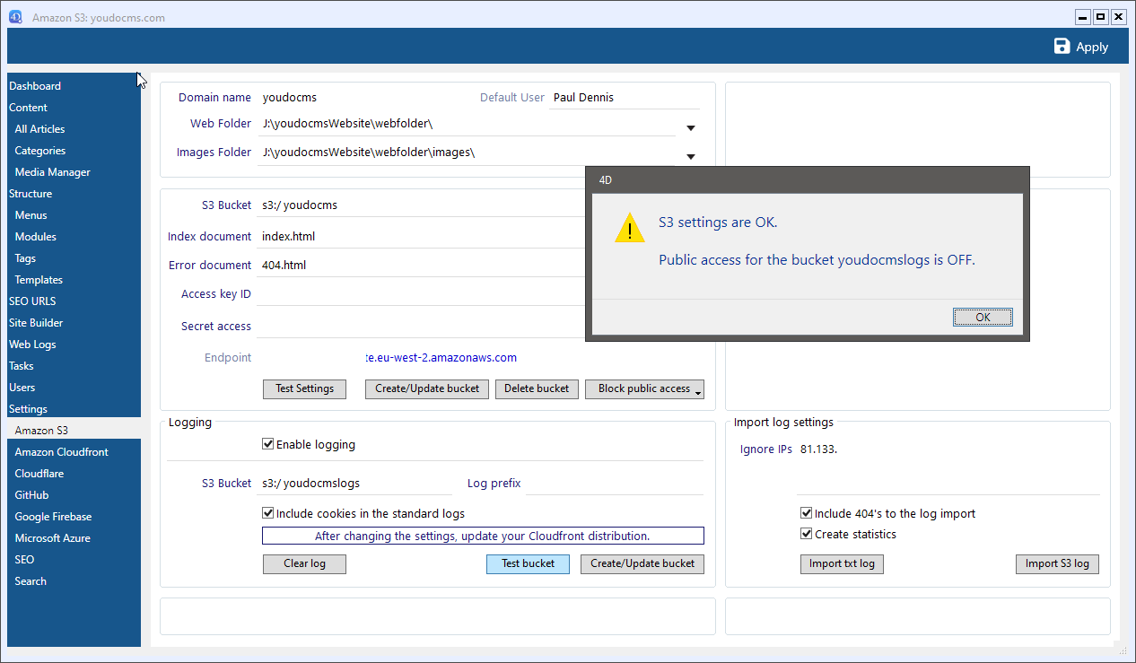Click the Log prefix field

(x=615, y=483)
